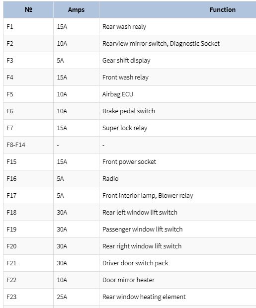Select the Front wash relay entry
Image resolution: width=256 pixels, height=308 pixels.
(x=125, y=77)
